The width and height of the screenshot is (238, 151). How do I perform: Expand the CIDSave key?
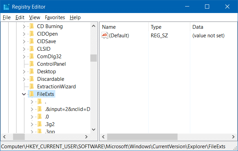(x=24, y=41)
